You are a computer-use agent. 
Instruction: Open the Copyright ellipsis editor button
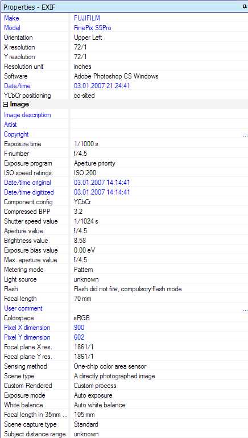coord(245,135)
